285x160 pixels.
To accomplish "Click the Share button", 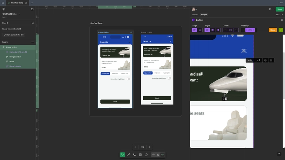I will (x=280, y=9).
